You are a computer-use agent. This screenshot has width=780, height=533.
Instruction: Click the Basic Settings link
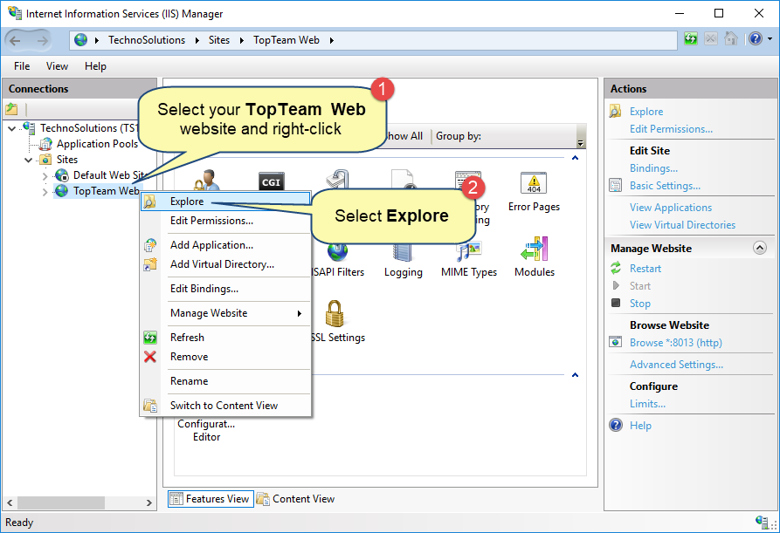[665, 186]
